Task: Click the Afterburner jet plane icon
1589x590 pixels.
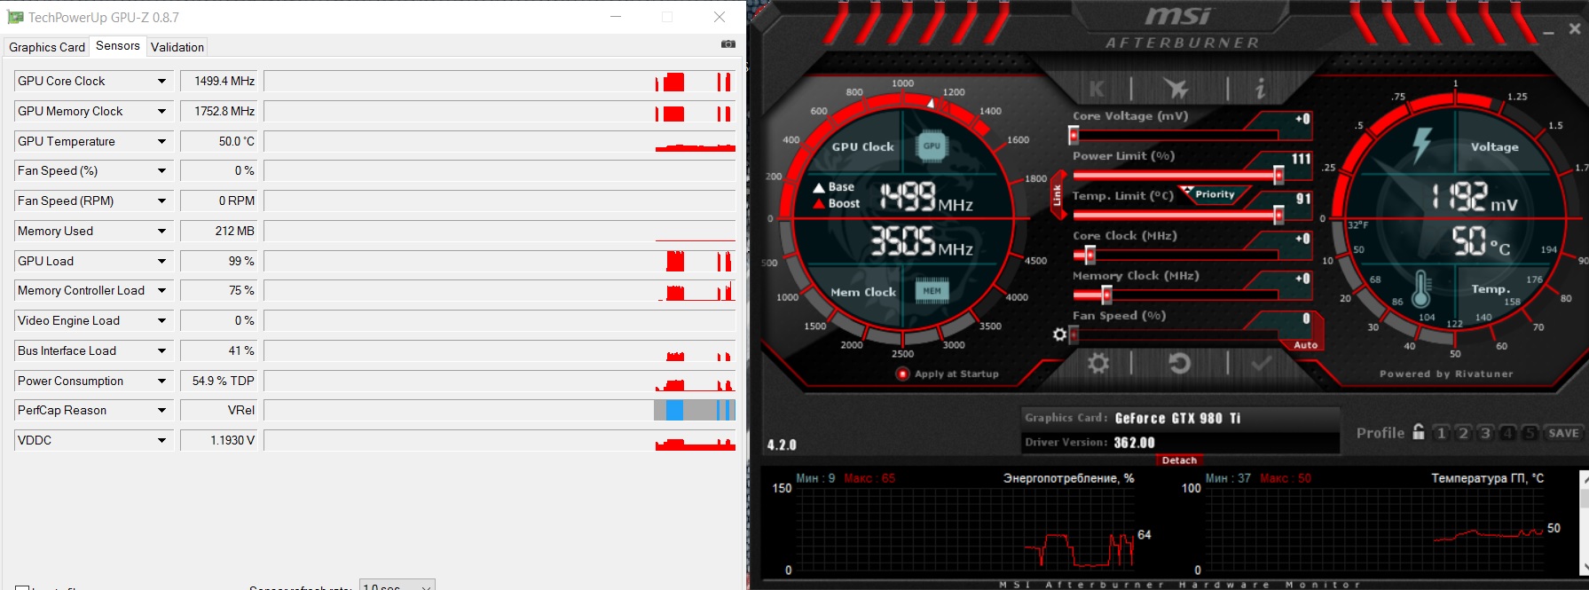Action: coord(1176,88)
